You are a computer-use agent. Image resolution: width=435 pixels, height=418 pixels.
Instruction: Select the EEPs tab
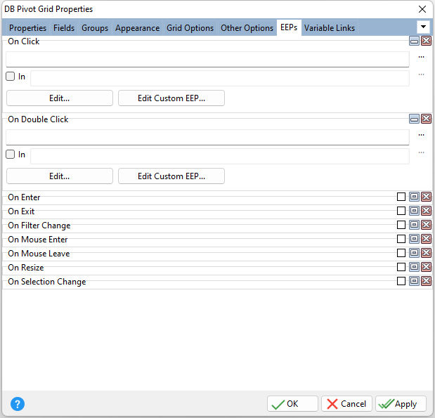[x=289, y=27]
